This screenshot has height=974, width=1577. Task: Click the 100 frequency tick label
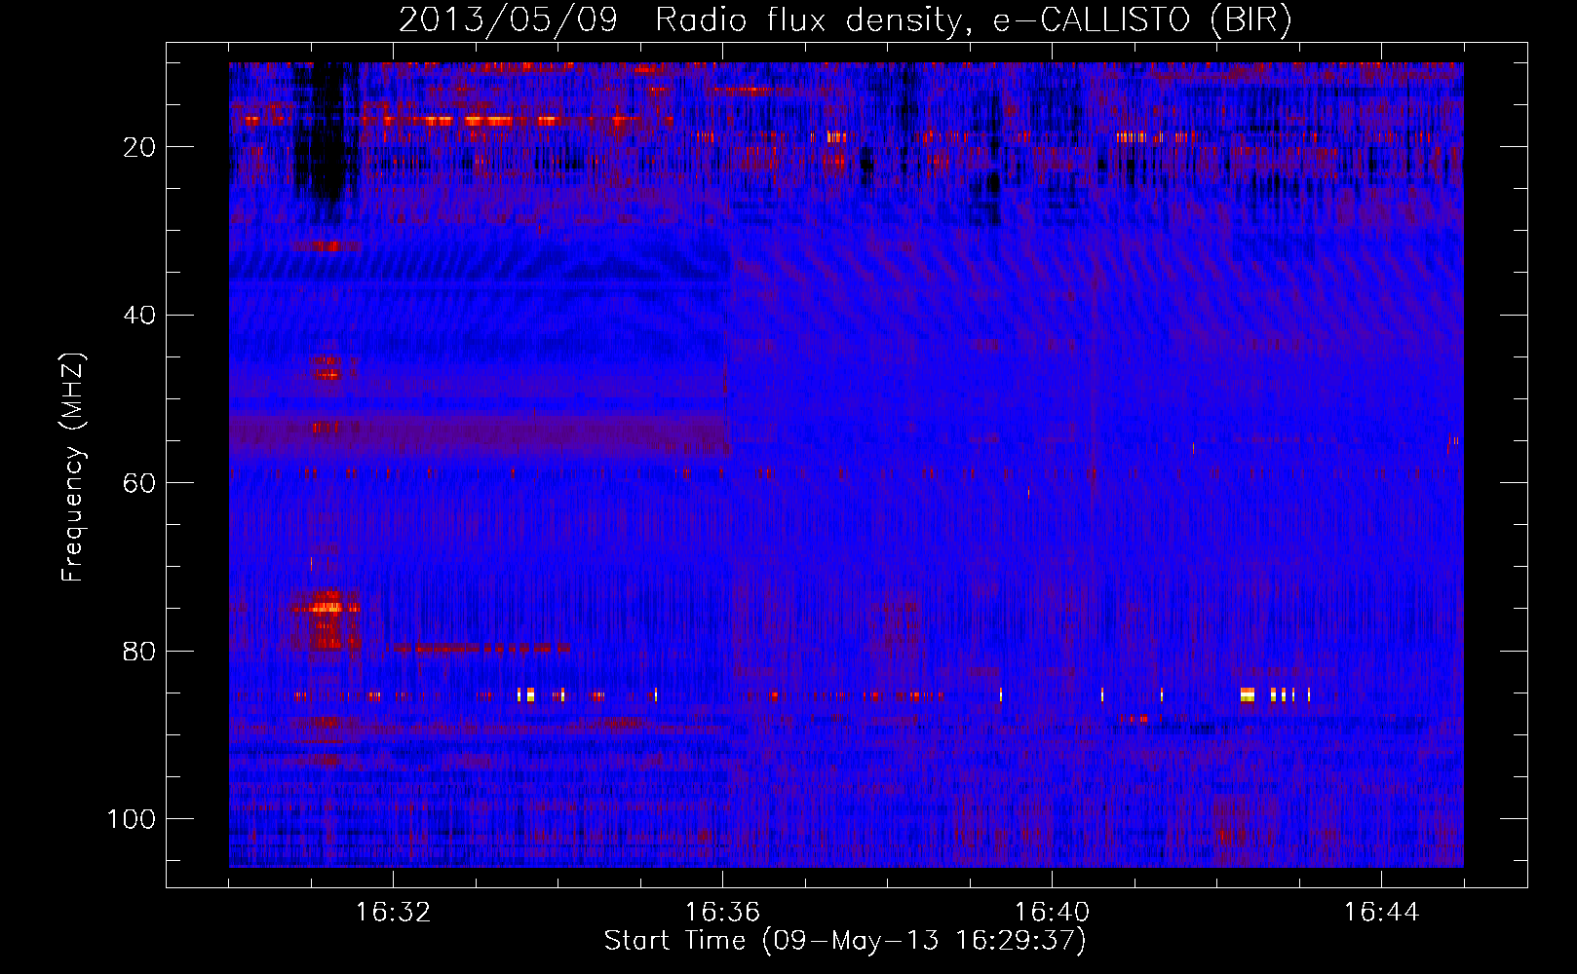(x=132, y=819)
